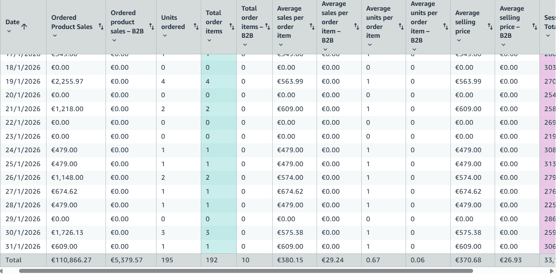Sort by Average selling price – B2B icon
The image size is (557, 274).
(x=535, y=26)
